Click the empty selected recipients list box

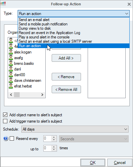tap(107, 73)
